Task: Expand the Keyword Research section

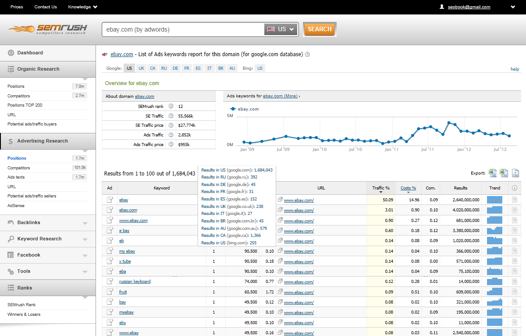Action: (x=85, y=239)
